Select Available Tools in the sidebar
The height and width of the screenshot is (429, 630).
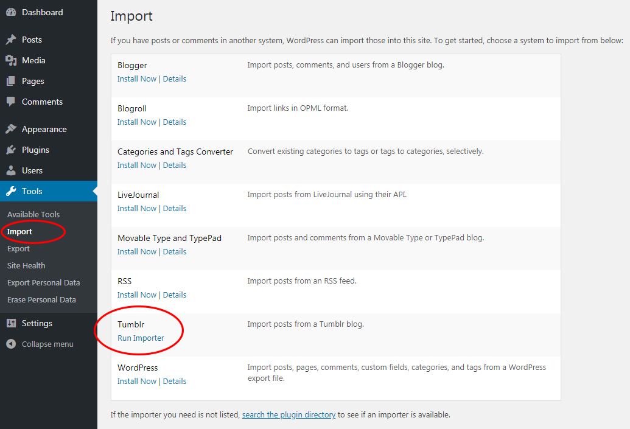(33, 214)
